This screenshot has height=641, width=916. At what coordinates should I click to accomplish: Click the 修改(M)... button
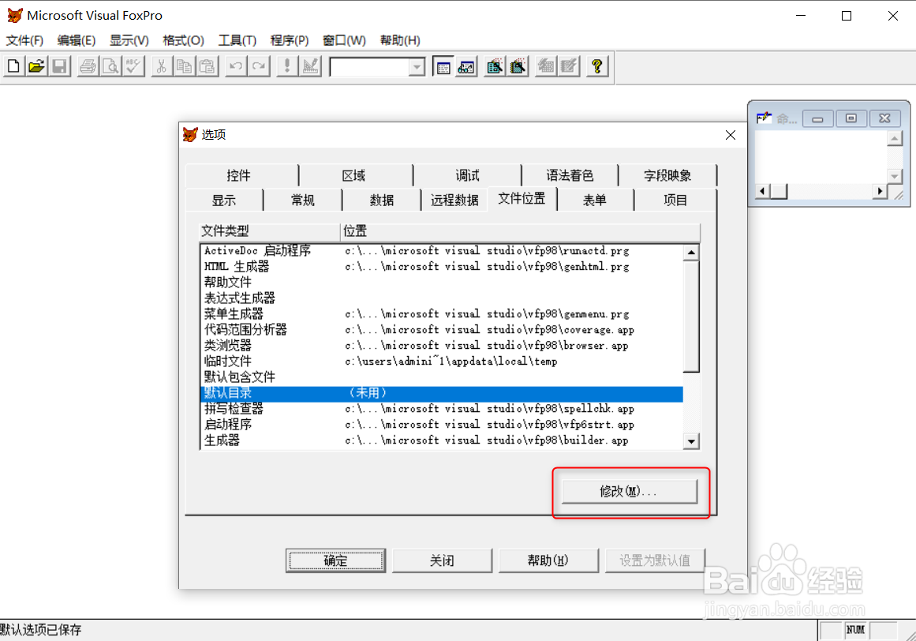tap(629, 492)
